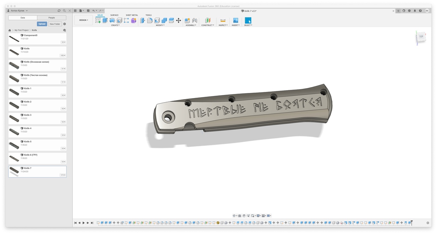Select the Press Pull tool
The image size is (437, 234).
click(x=143, y=20)
